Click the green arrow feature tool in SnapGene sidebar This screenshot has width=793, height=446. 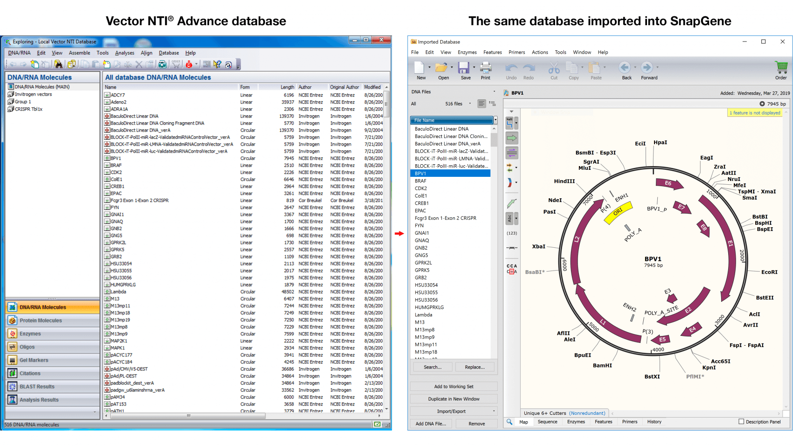(511, 138)
